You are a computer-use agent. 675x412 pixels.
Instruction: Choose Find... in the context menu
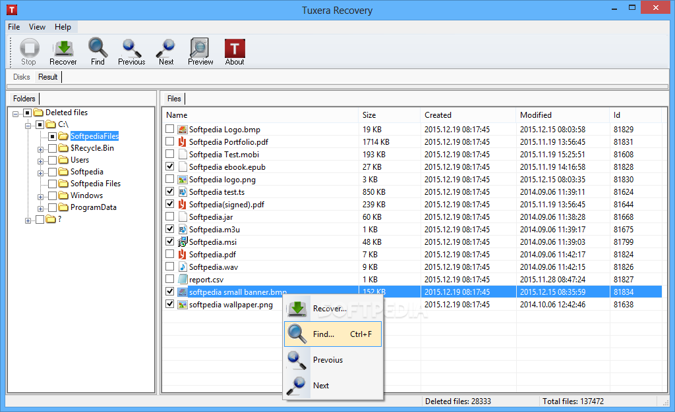click(333, 334)
